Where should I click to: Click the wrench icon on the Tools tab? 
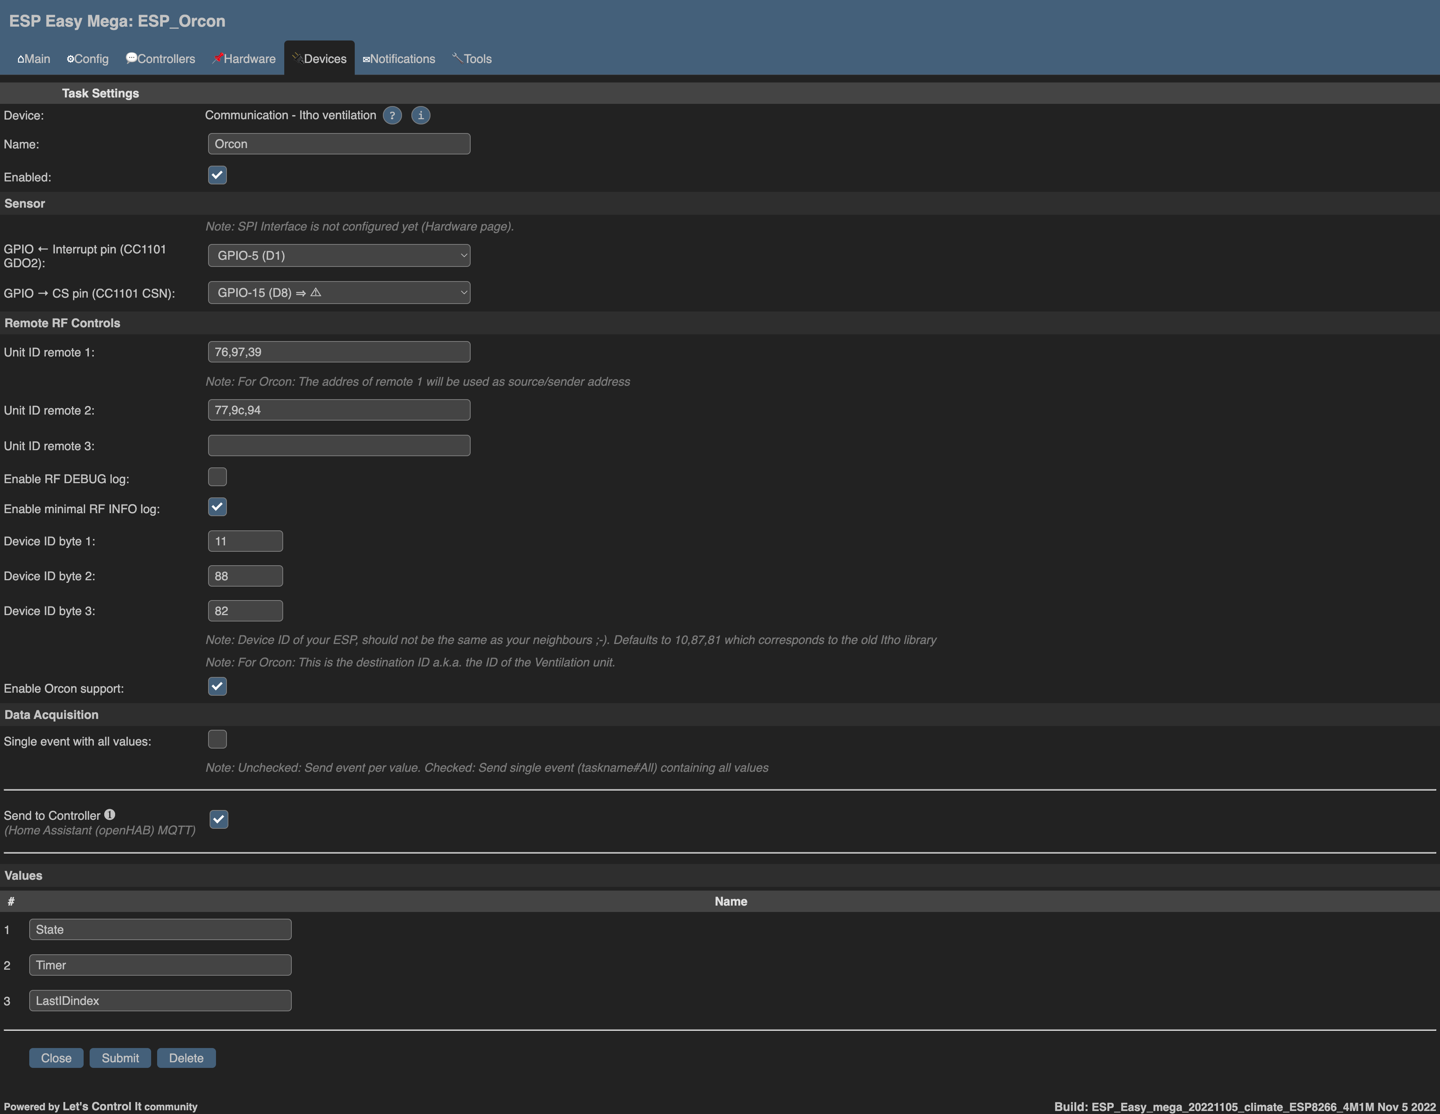[x=457, y=58]
